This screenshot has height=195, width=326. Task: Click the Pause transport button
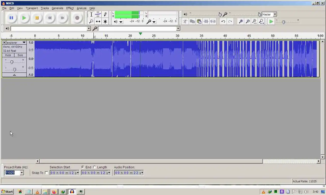tap(11, 18)
